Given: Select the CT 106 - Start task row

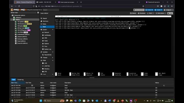Looking at the screenshot, I should tap(92, 95).
